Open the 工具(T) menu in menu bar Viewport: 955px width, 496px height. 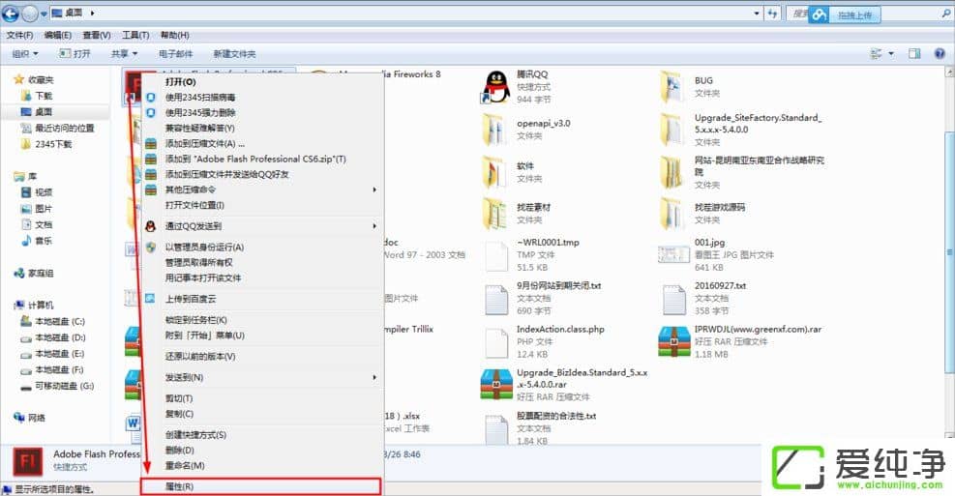135,35
